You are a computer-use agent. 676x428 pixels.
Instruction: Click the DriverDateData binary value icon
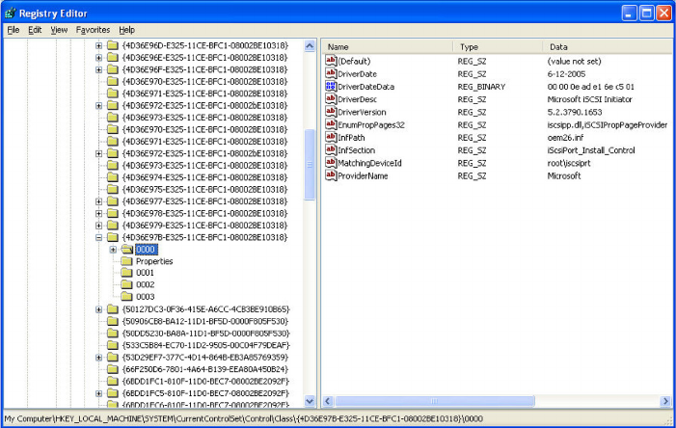click(331, 87)
